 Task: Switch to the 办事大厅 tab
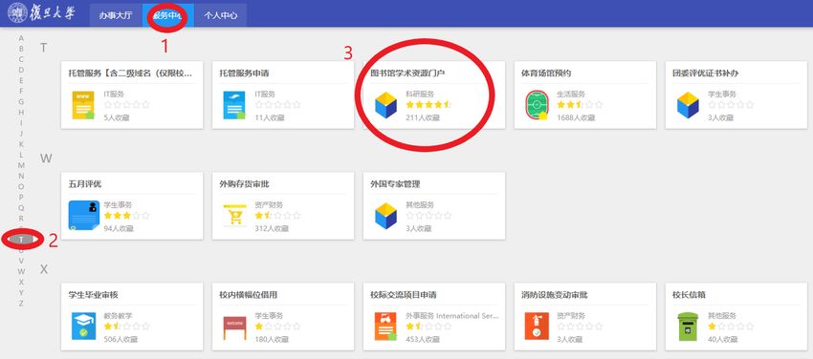[116, 15]
